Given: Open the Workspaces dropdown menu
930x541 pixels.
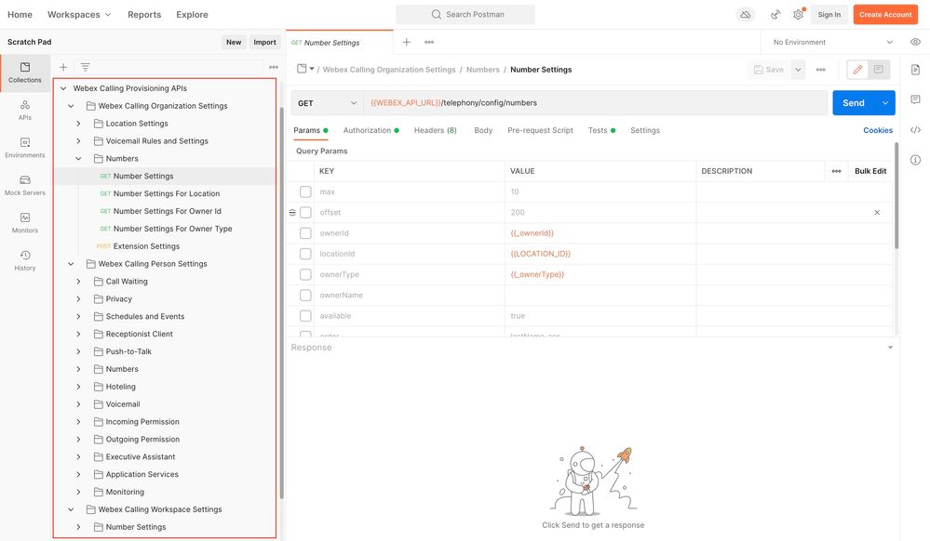Looking at the screenshot, I should (79, 14).
